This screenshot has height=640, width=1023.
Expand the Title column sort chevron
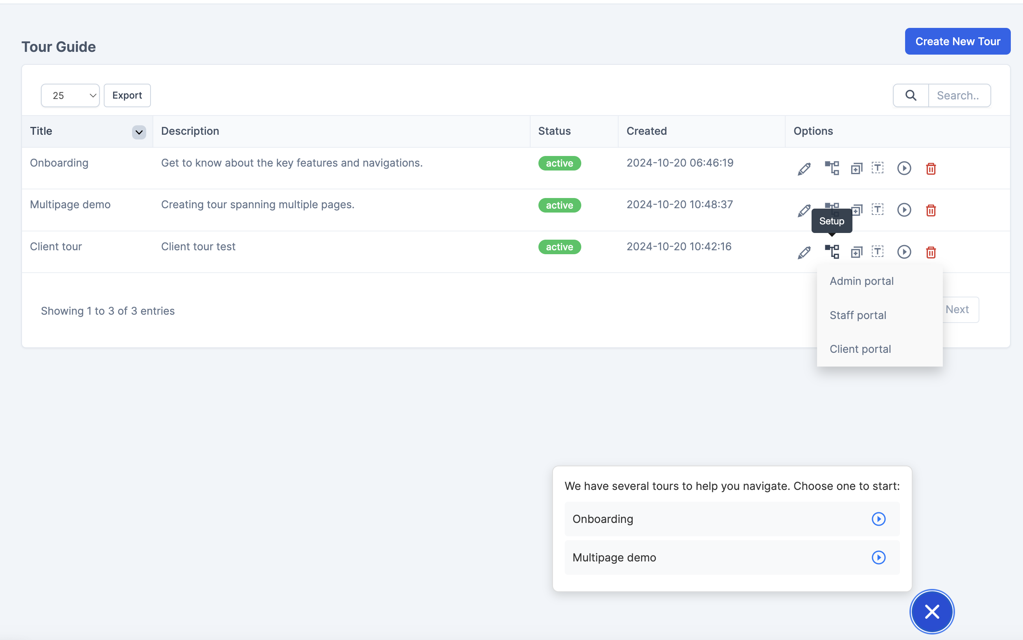[x=139, y=132]
